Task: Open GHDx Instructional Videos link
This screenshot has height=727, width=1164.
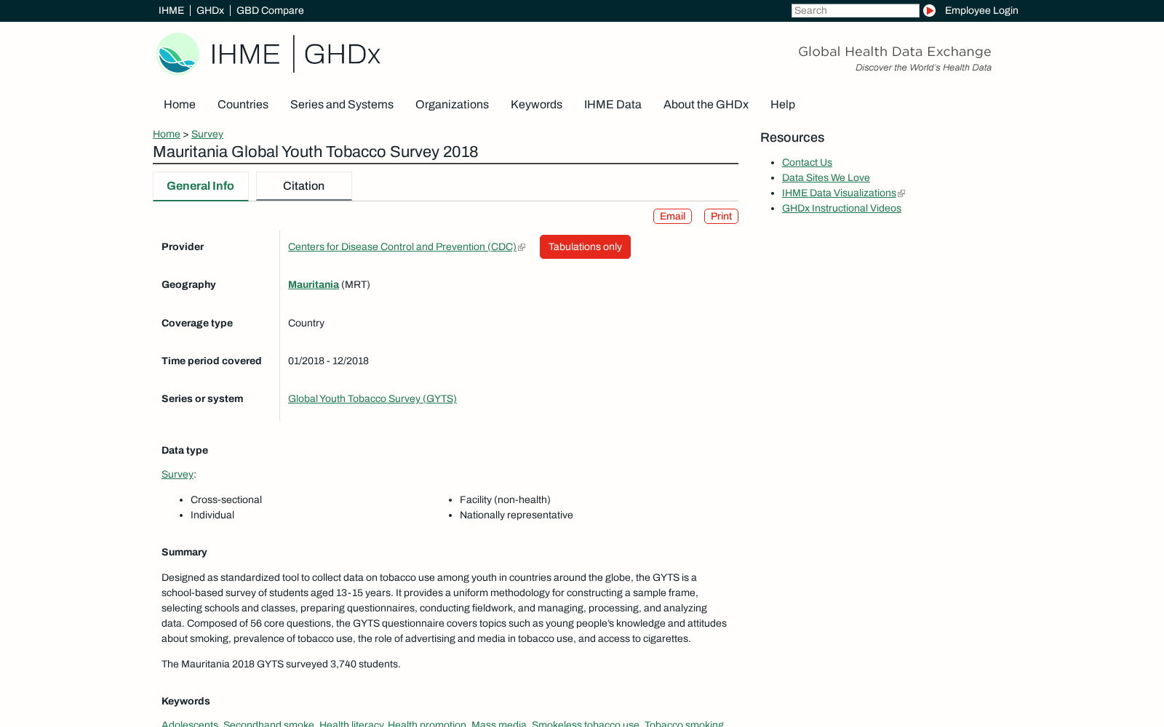Action: (842, 209)
